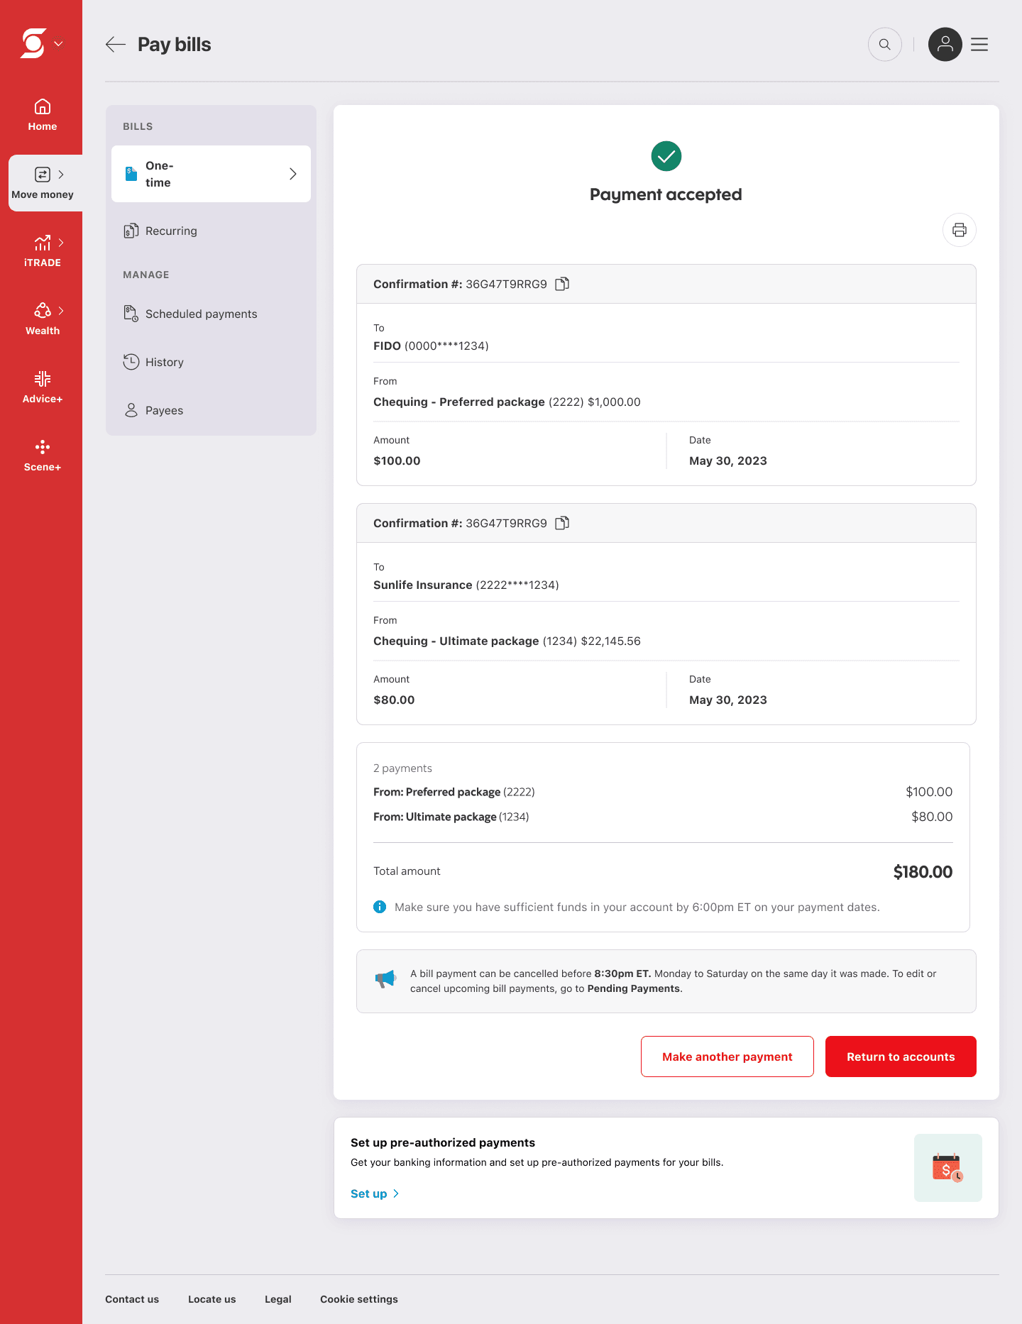1022x1324 pixels.
Task: Click the $100.00 amount in FIDO payment
Action: point(397,460)
